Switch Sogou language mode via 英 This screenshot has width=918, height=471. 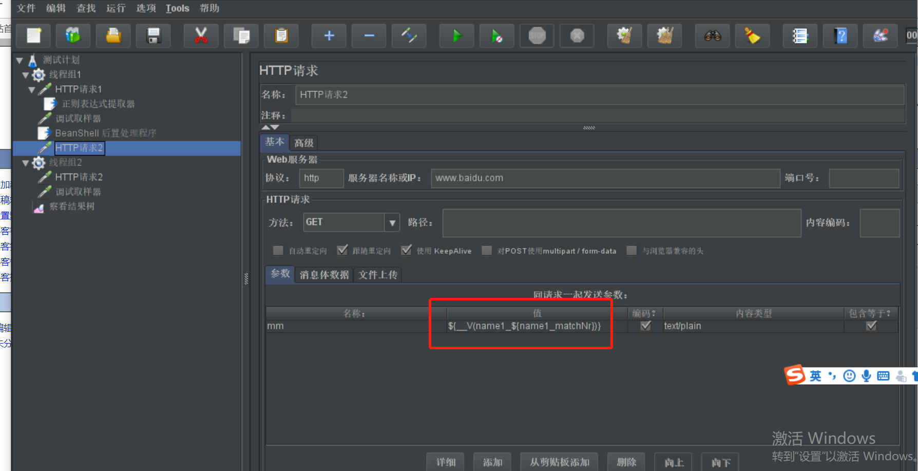coord(815,376)
